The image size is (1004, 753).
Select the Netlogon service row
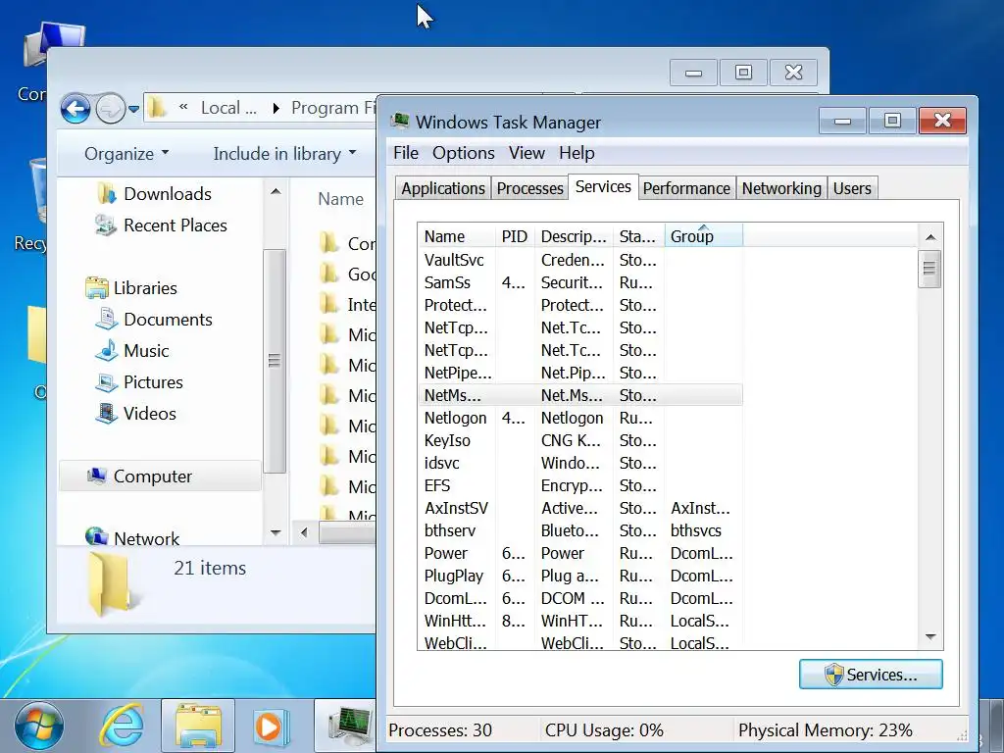(x=580, y=418)
